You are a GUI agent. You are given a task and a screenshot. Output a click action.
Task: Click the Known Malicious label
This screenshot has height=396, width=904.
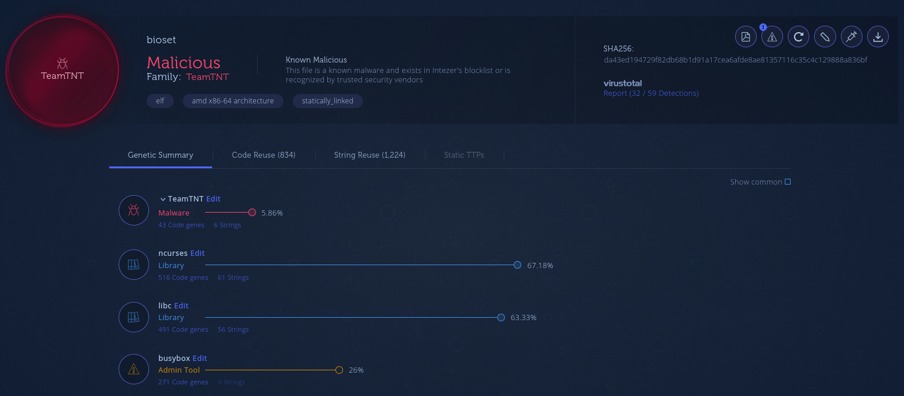tap(316, 60)
